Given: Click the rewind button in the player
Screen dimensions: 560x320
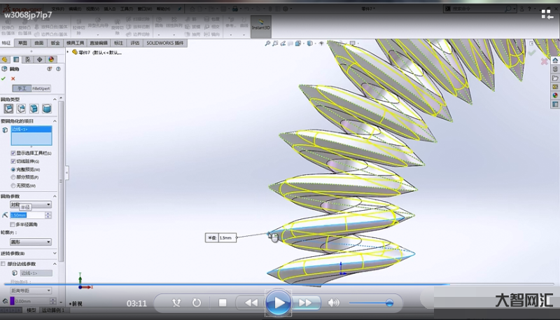Looking at the screenshot, I should coord(250,302).
